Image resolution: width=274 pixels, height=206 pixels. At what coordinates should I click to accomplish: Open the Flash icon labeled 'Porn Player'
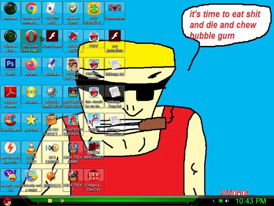(x=52, y=39)
